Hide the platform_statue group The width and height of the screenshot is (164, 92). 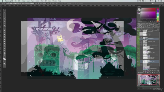138,45
